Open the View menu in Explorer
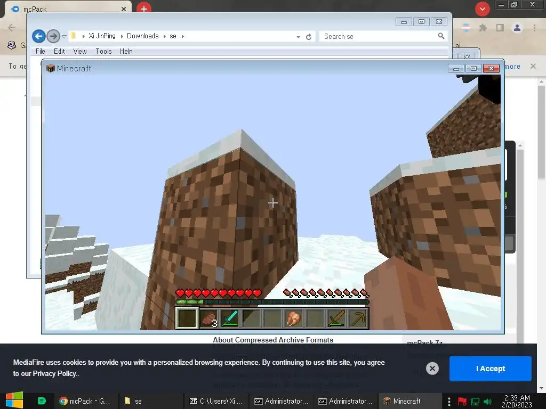Image resolution: width=546 pixels, height=409 pixels. pos(80,52)
